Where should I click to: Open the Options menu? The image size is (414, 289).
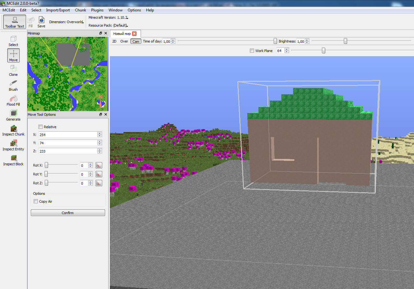click(x=134, y=10)
